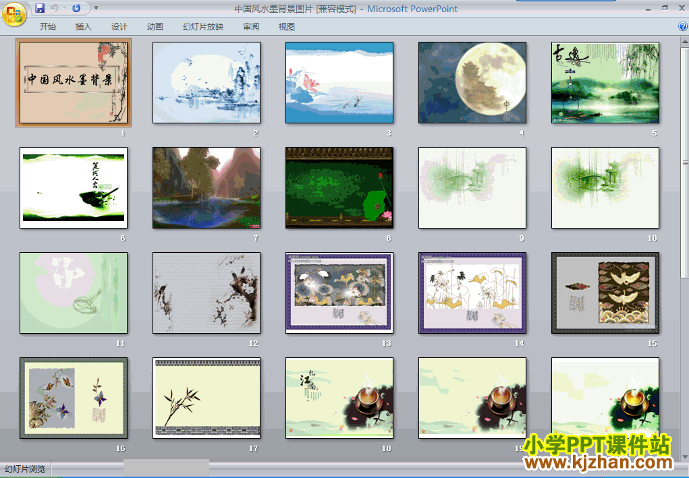Select slide 17 with bamboo ink drawing
Viewport: 689px width, 478px height.
coord(206,398)
